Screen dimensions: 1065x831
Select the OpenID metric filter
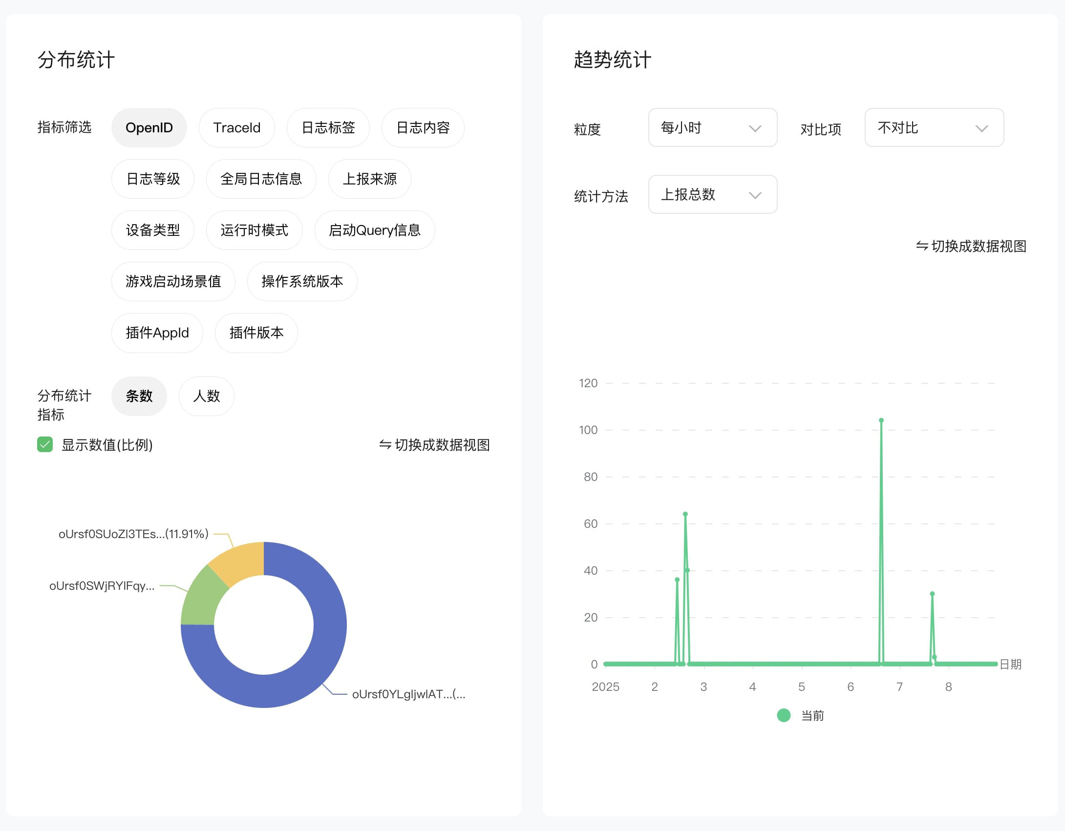149,128
